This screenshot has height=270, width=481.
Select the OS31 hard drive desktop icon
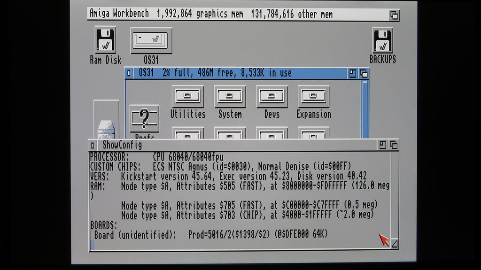tap(151, 40)
